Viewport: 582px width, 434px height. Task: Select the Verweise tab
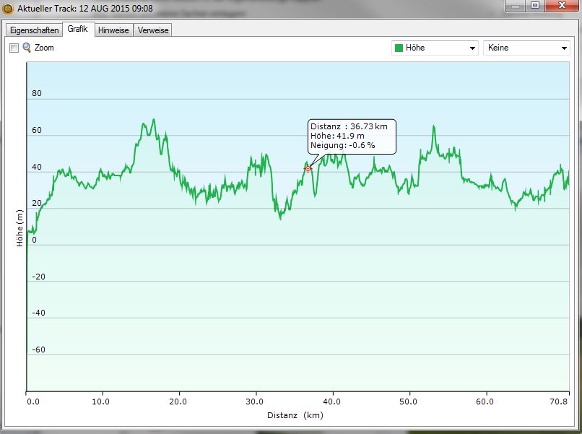(x=153, y=30)
